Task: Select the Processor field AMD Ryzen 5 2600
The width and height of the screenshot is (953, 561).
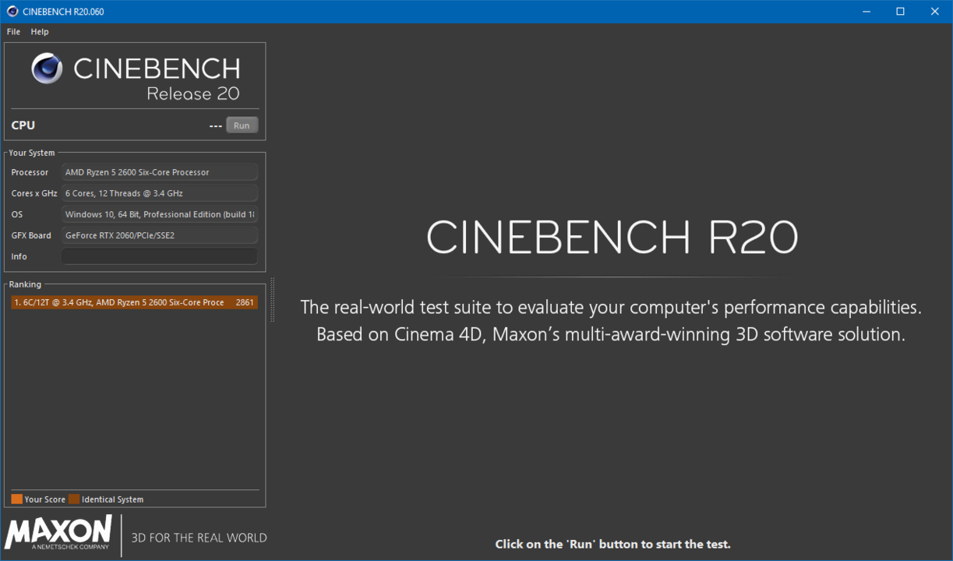Action: pyautogui.click(x=159, y=172)
